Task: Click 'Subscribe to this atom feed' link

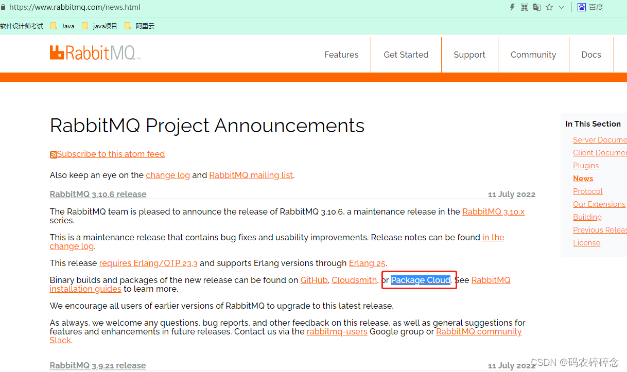Action: [x=111, y=154]
